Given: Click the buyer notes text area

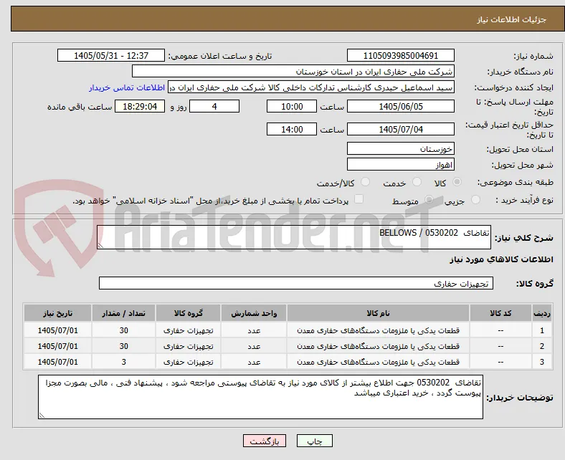Looking at the screenshot, I should (x=260, y=397).
